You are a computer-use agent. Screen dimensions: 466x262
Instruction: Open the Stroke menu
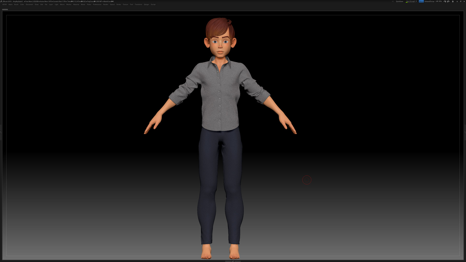pos(119,4)
